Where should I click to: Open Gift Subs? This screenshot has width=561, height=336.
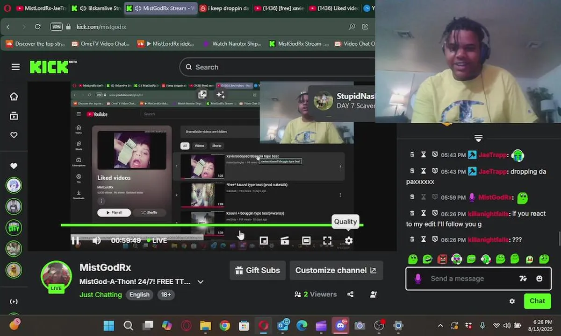(x=258, y=270)
